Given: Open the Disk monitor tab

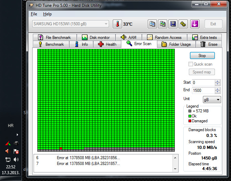Looking at the screenshot, I should click(x=96, y=38).
